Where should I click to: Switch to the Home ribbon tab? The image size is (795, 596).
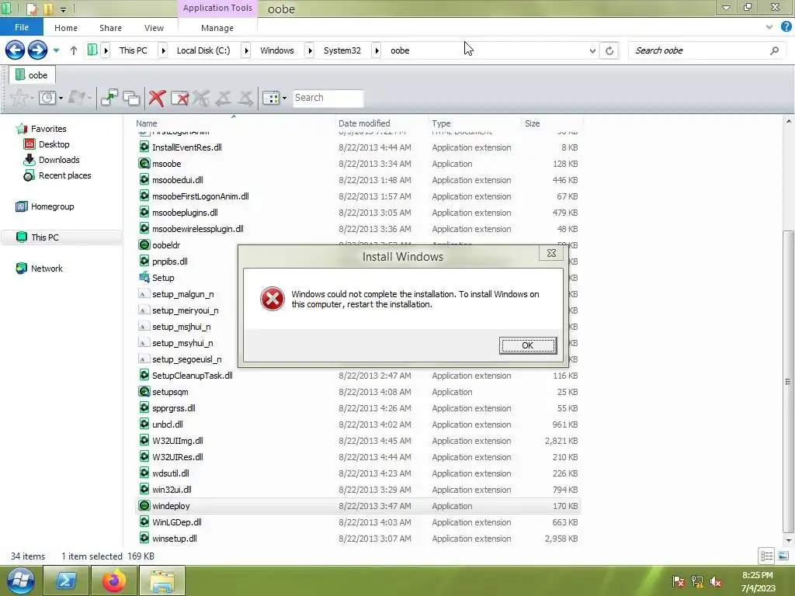(66, 28)
